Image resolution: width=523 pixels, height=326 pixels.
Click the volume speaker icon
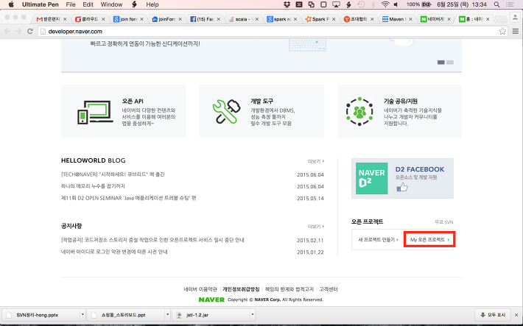(396, 4)
